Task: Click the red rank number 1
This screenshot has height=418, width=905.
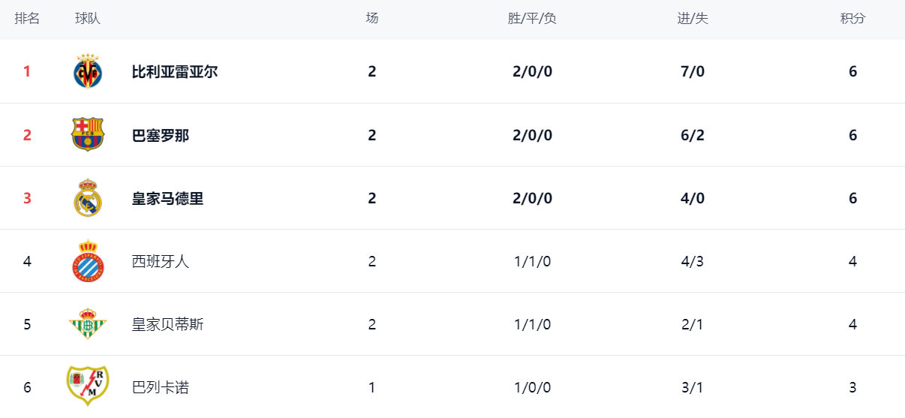Action: 27,72
